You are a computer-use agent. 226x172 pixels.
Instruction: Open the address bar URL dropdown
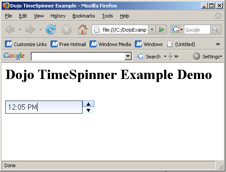[152, 30]
